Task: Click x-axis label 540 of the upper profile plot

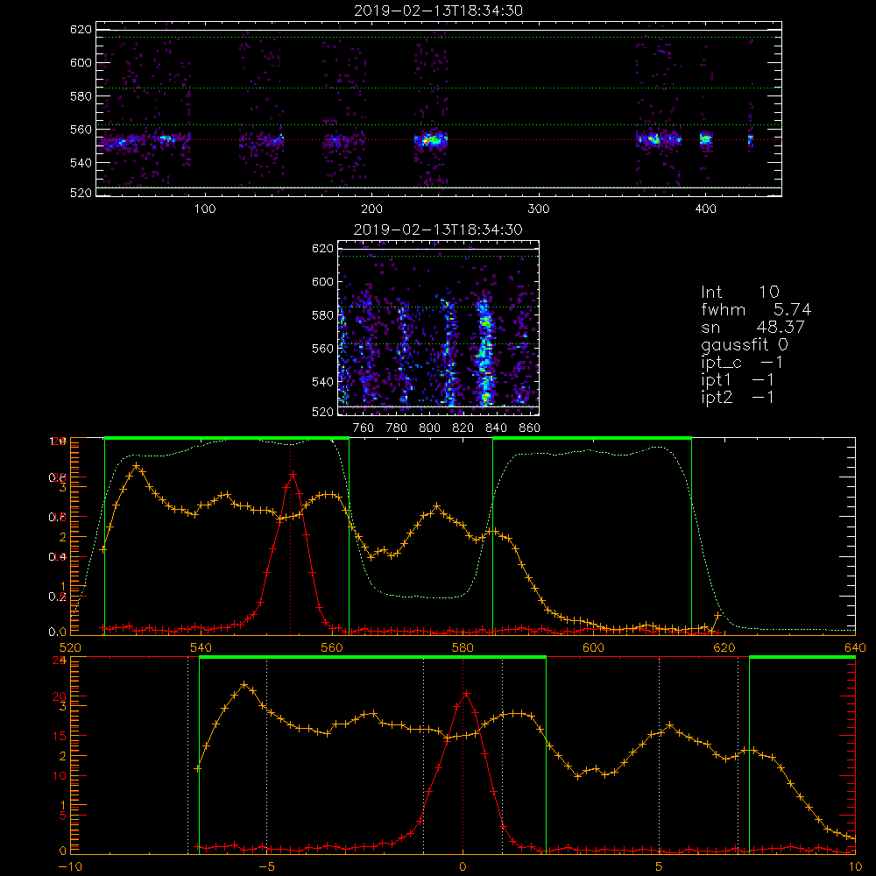Action: click(x=201, y=647)
